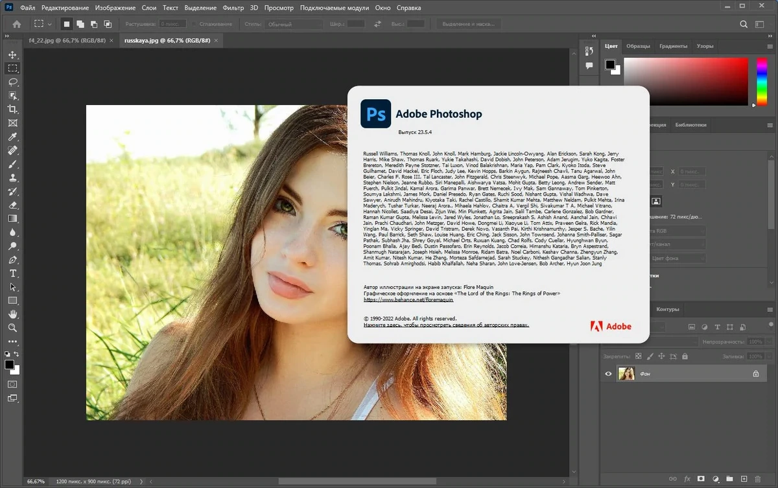The image size is (778, 488).
Task: Toggle lock transparent pixels icon
Action: 639,356
